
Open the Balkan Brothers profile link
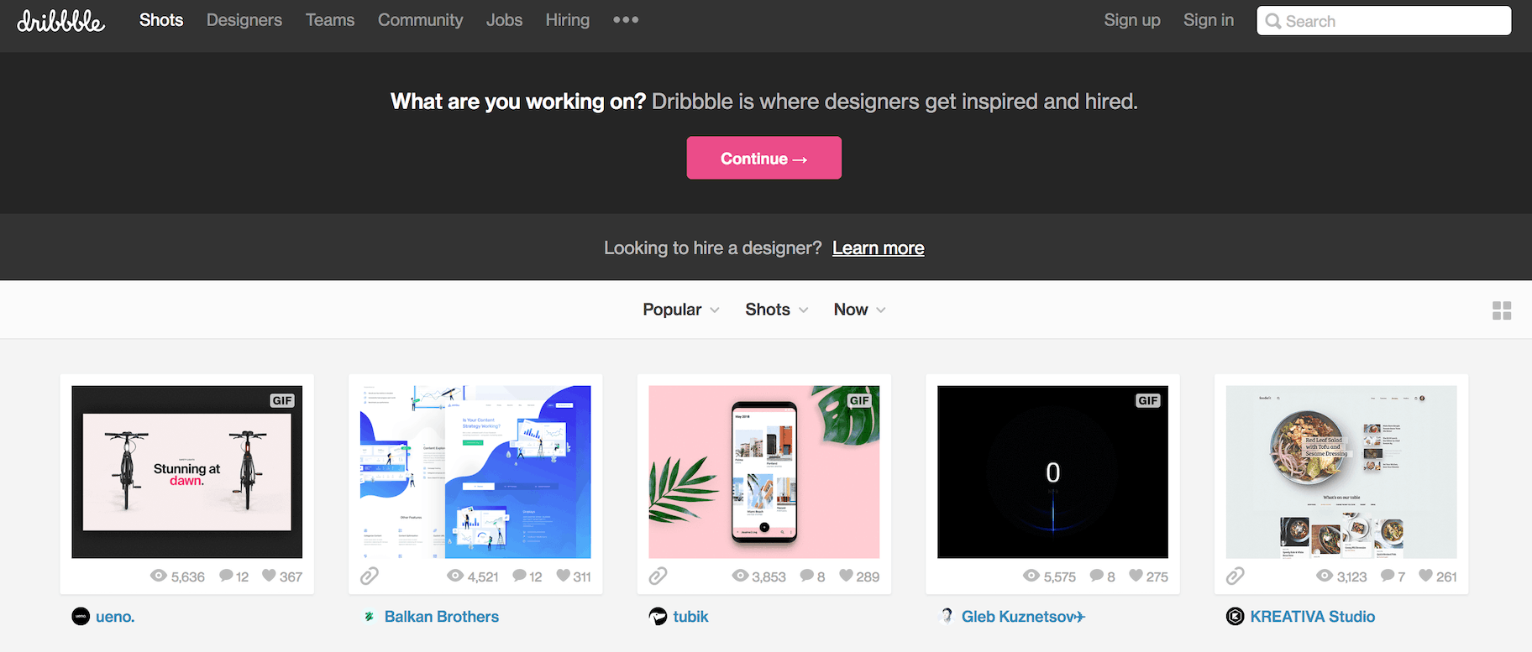pyautogui.click(x=442, y=617)
